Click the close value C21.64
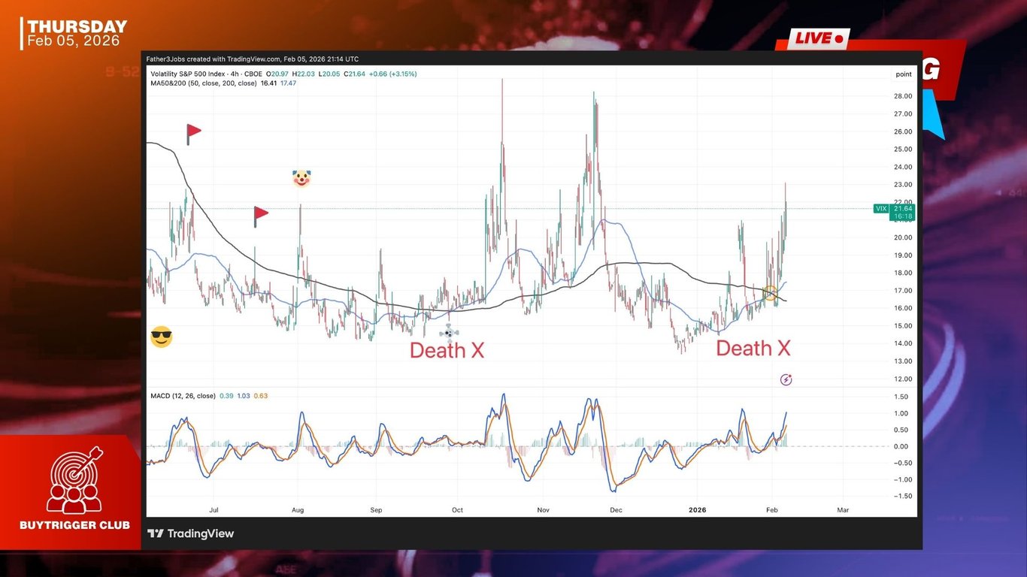Viewport: 1027px width, 577px height. (x=353, y=74)
